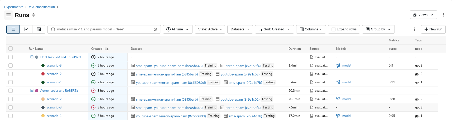Open scenario-3 under OneClassSVM and CountVect
Screen dimensions: 452x131
pos(54,65)
